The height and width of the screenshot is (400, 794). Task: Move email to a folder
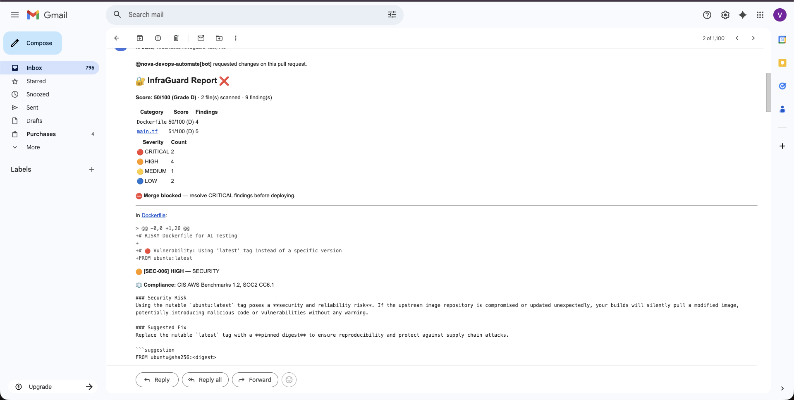click(x=219, y=38)
